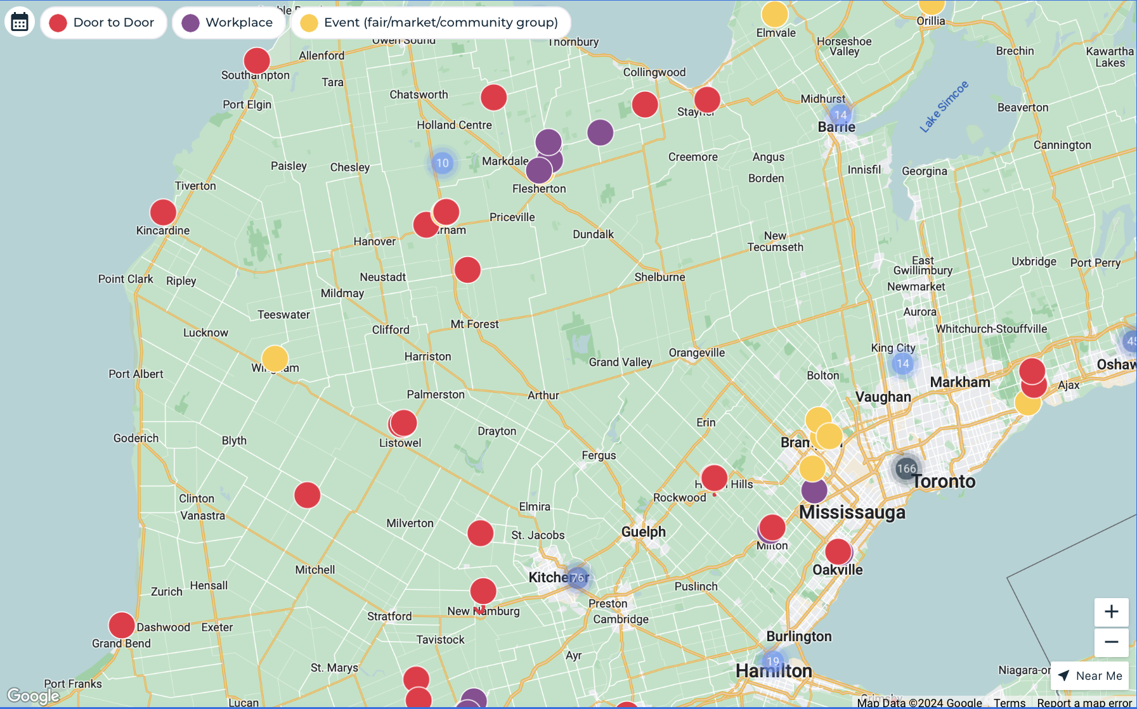Zoom out with the minus button

(1111, 642)
